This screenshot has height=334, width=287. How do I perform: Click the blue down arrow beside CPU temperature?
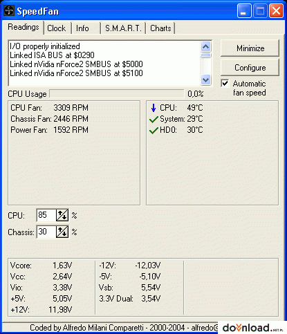154,108
